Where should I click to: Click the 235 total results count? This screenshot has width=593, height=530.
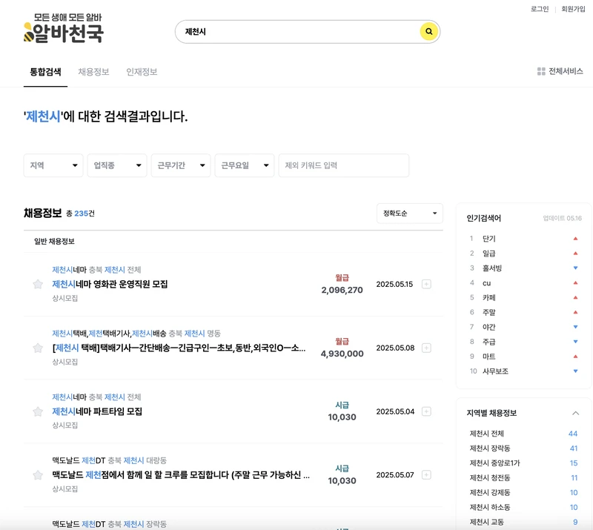(82, 213)
